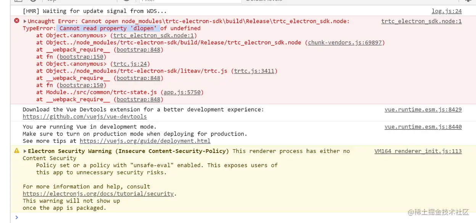
Task: Click the highlighted "Cannot read property 'dlopen'" text
Action: coord(108,28)
